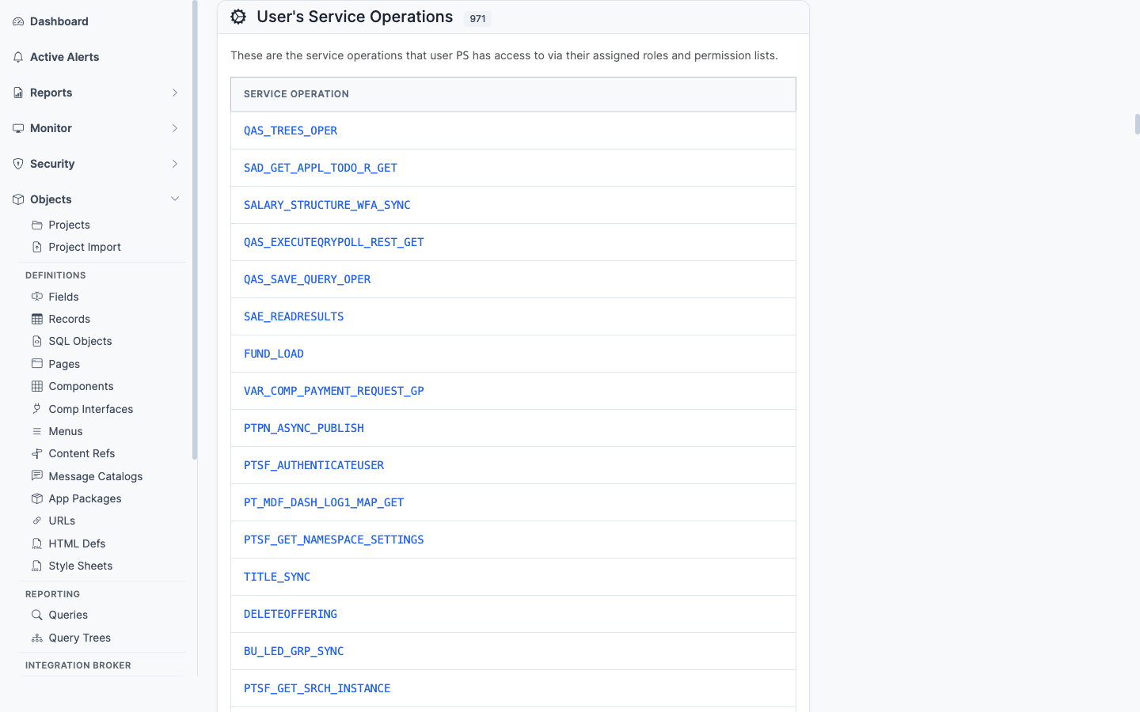Screen dimensions: 1140x712
Task: Click the Comp Interfaces label
Action: click(x=91, y=409)
